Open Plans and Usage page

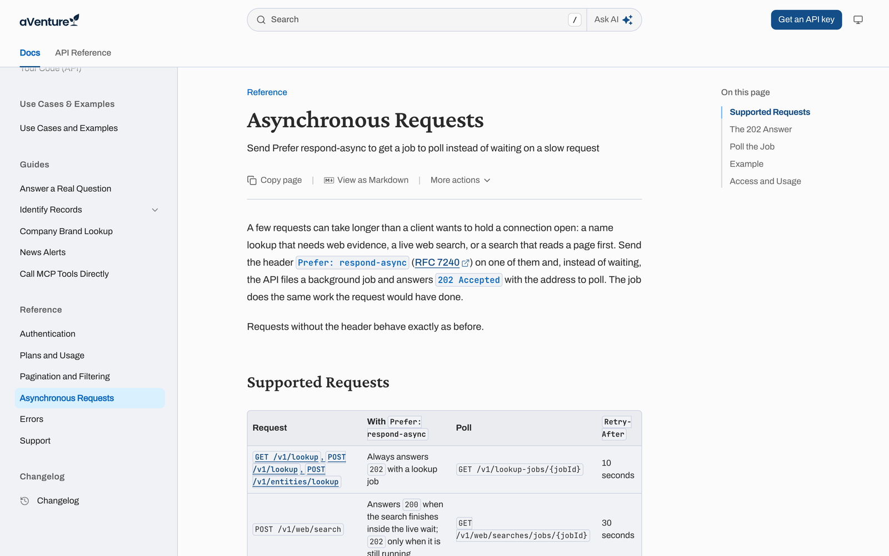coord(52,355)
